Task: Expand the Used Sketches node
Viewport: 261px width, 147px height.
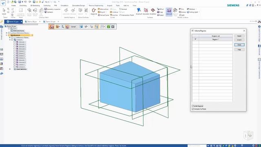Action: point(10,69)
